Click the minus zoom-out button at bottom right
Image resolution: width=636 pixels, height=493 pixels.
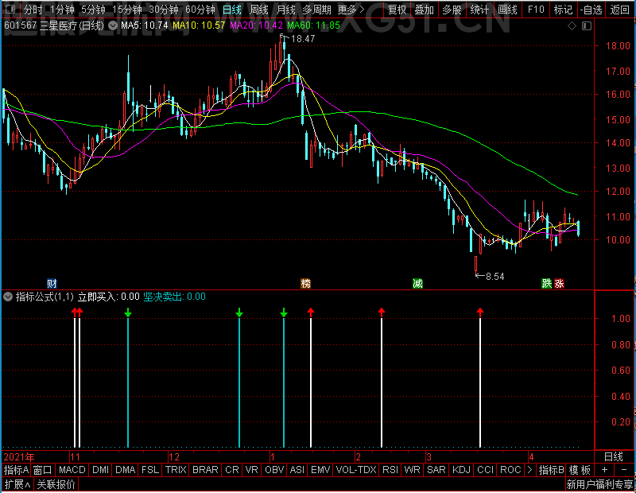624,470
